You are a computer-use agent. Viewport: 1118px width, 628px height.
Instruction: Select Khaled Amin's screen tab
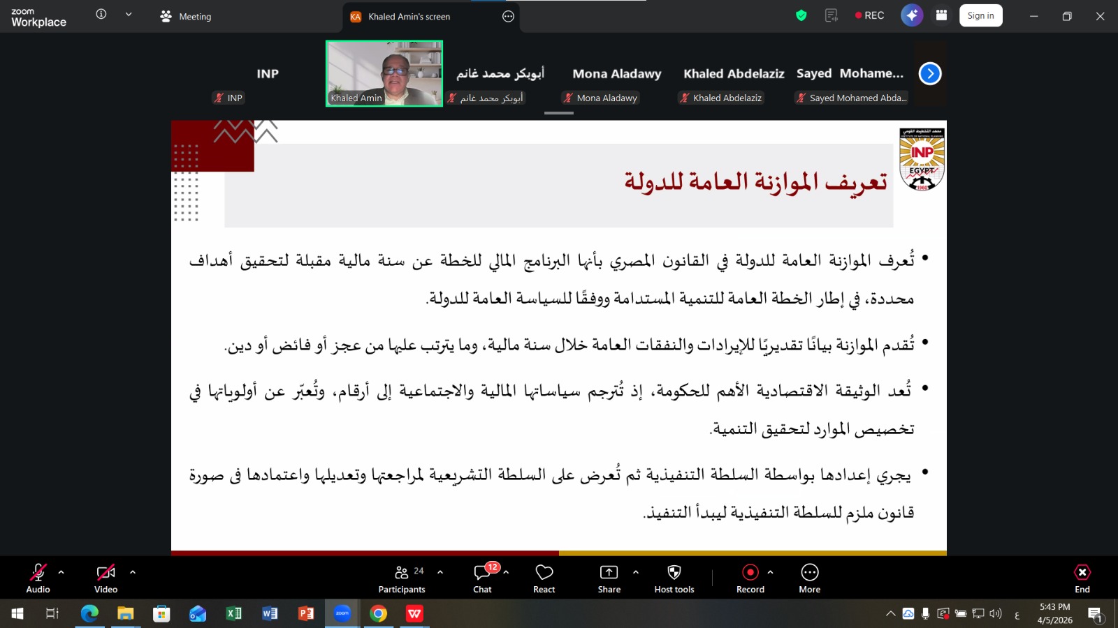tap(409, 17)
